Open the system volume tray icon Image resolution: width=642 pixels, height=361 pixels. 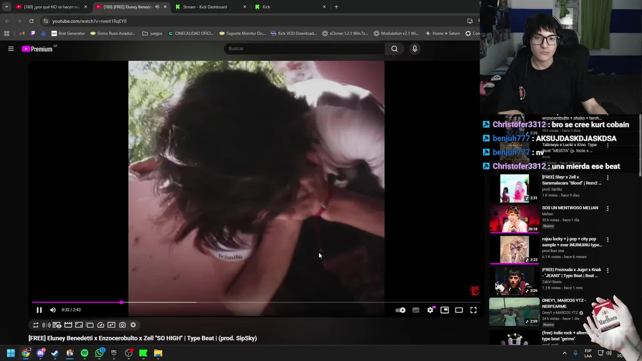pos(608,353)
